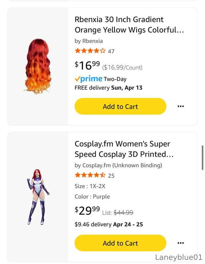The image size is (205, 264).
Task: Click the FREE delivery Sun, Apr 13 text
Action: coord(108,88)
